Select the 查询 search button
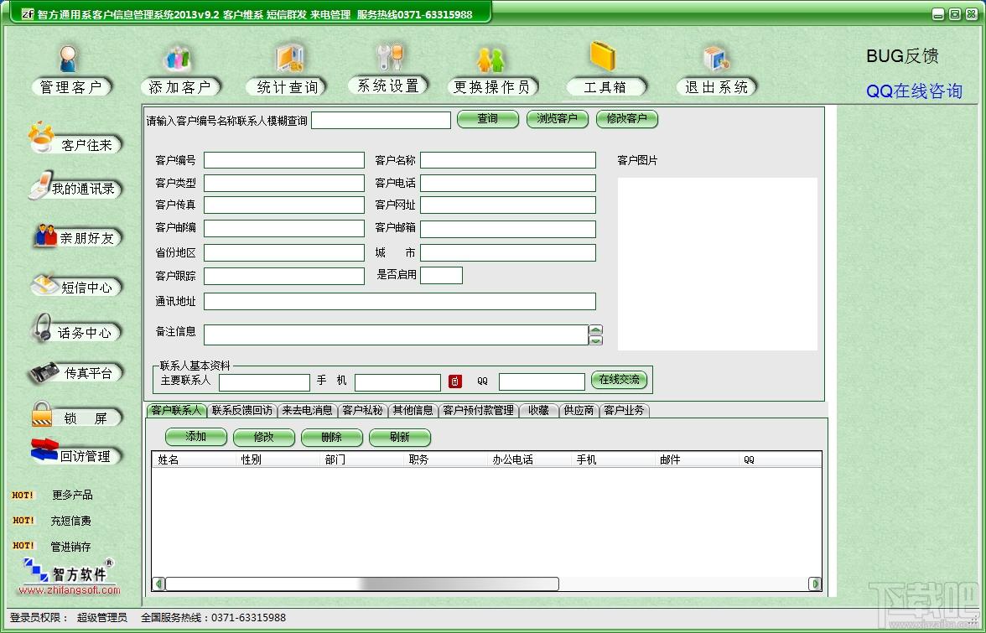 (488, 119)
